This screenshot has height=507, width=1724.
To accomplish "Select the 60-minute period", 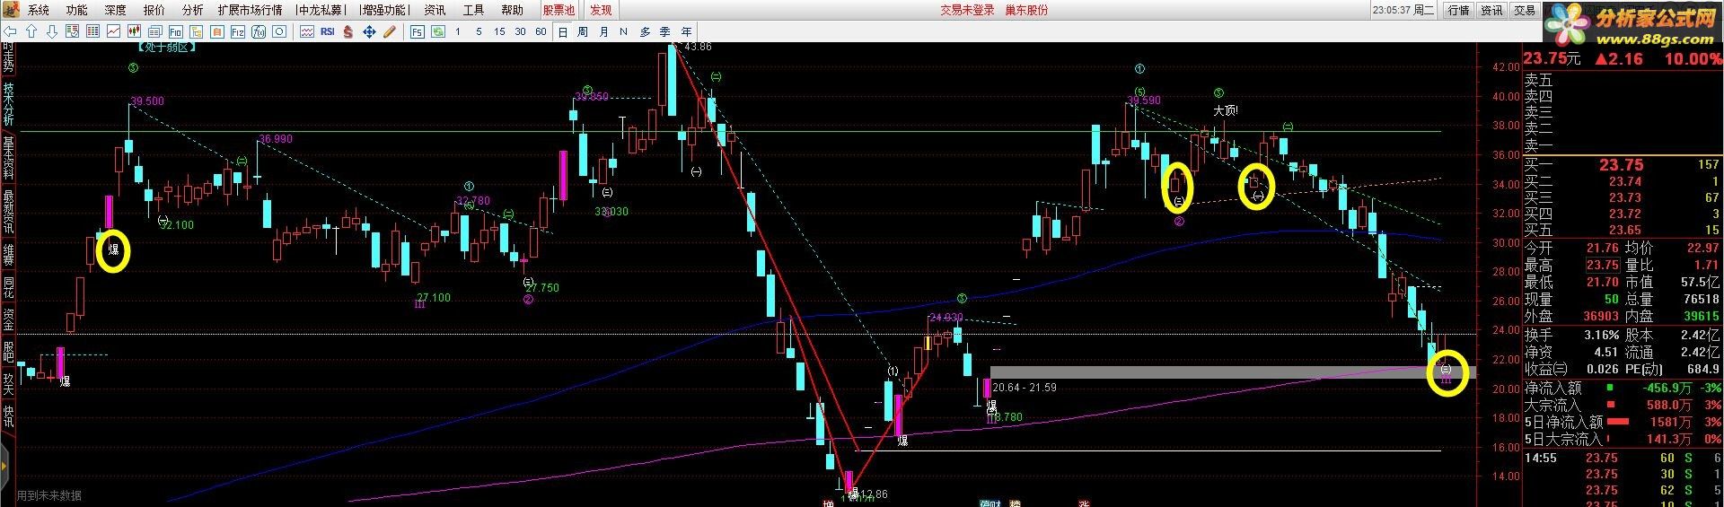I will tap(541, 31).
